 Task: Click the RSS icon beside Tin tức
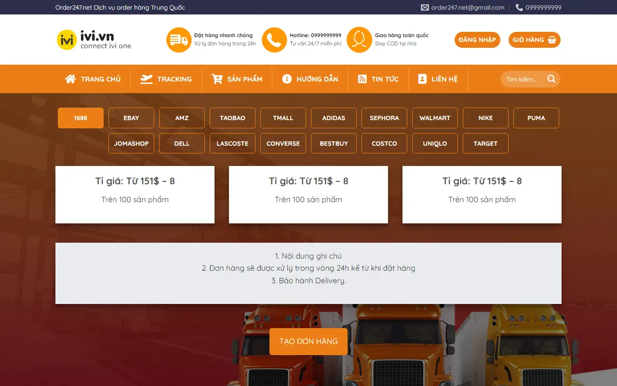[362, 79]
